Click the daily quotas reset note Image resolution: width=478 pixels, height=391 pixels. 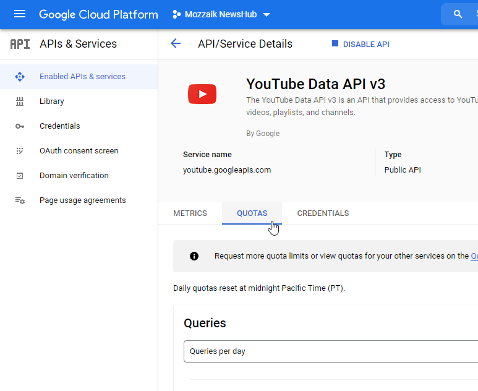[x=259, y=288]
